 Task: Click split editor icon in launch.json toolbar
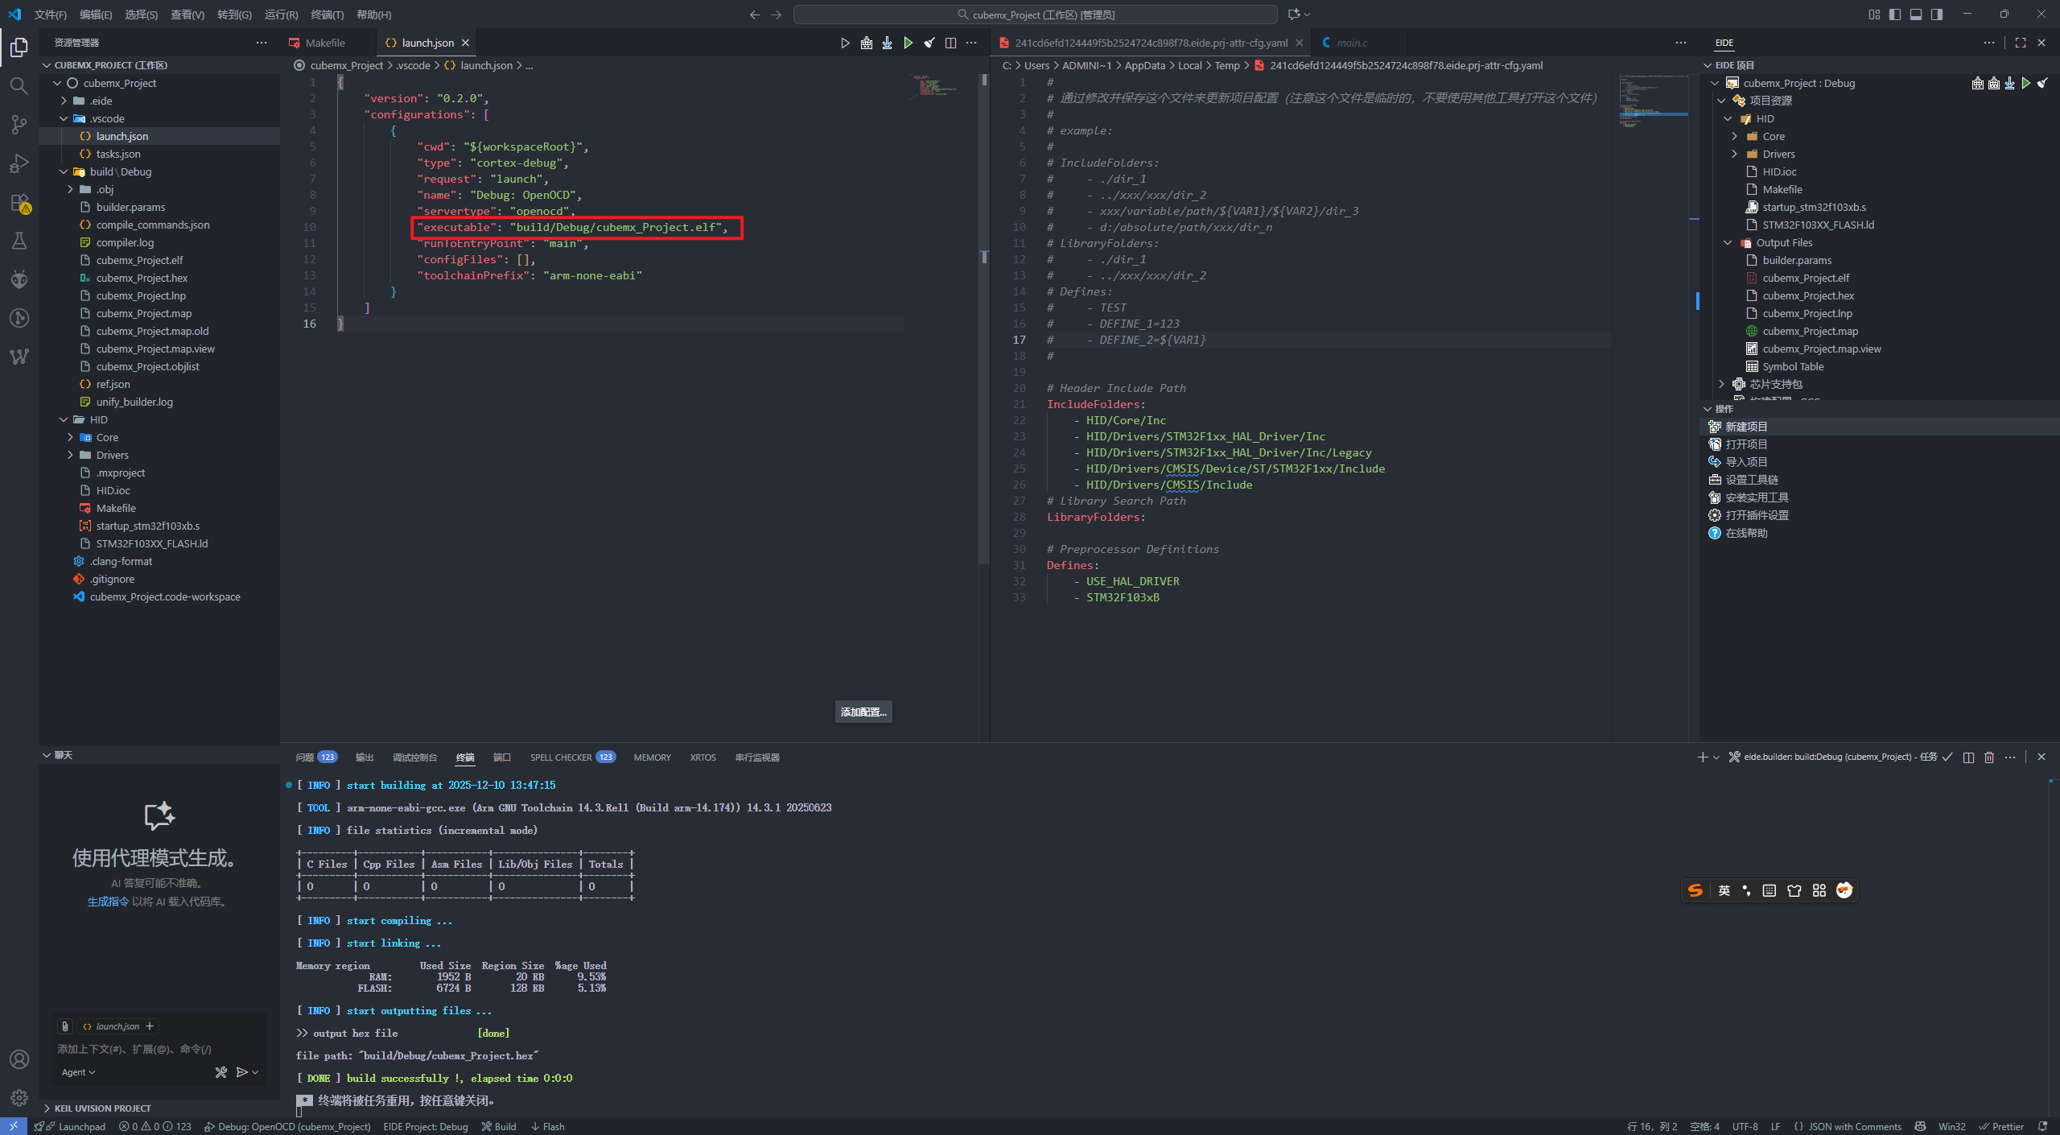[x=950, y=43]
